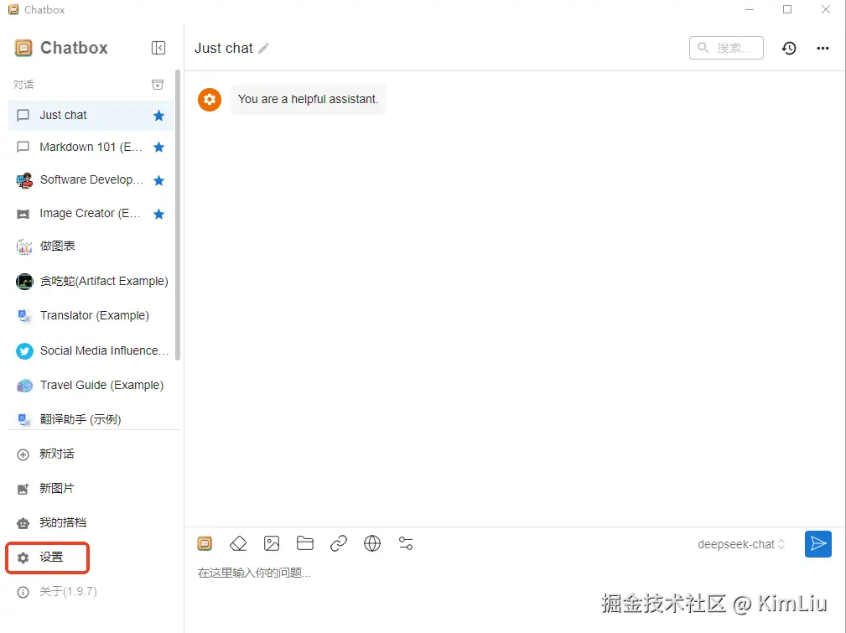846x633 pixels.
Task: Open conversation settings sliders icon
Action: [406, 543]
